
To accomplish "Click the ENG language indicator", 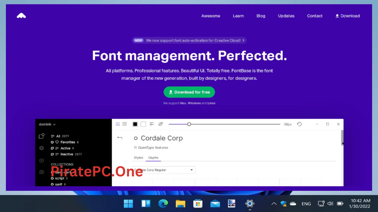I will tap(306, 203).
